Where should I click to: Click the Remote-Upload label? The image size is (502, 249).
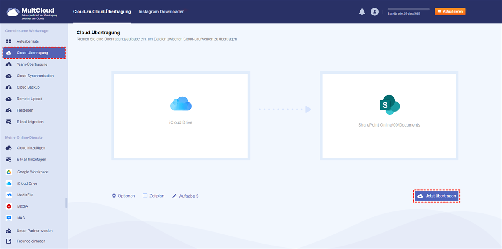pos(29,99)
